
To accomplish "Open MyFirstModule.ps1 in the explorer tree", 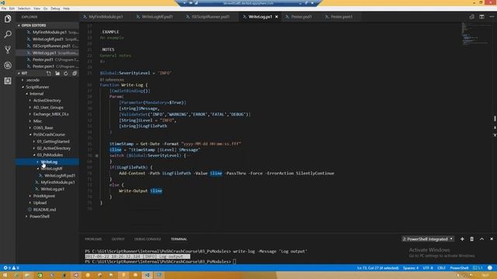I will coord(57,182).
